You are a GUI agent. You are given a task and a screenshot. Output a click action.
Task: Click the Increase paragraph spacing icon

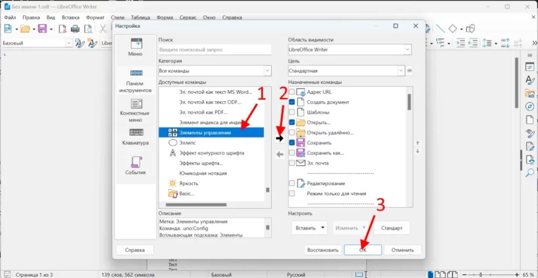pos(505,43)
